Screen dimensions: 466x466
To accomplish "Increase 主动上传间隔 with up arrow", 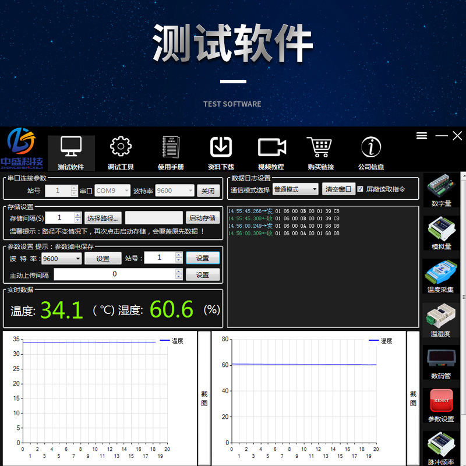I will pos(179,271).
